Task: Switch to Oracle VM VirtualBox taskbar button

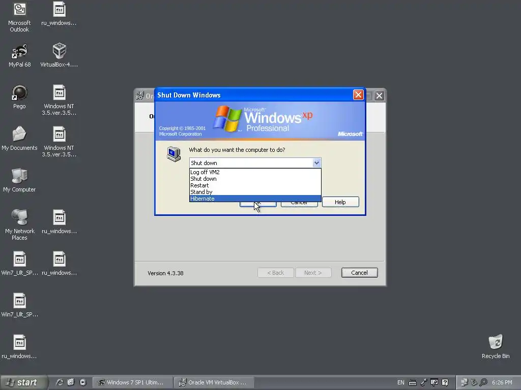Action: 214,382
